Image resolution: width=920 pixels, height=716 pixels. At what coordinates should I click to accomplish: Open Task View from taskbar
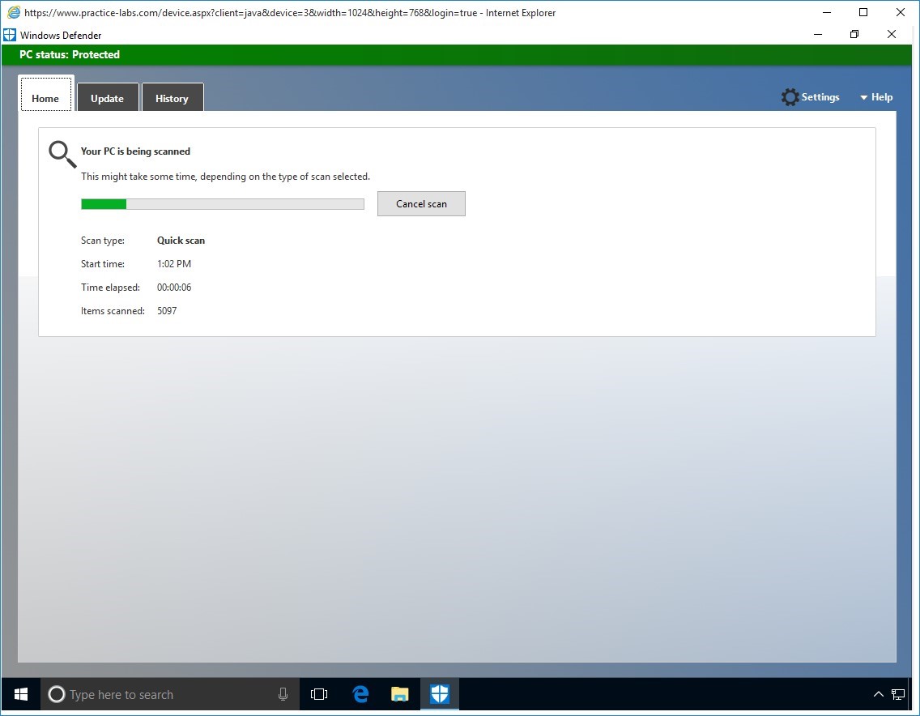319,694
